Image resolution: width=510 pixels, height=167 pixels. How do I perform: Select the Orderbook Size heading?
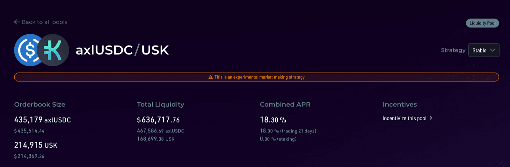(40, 104)
